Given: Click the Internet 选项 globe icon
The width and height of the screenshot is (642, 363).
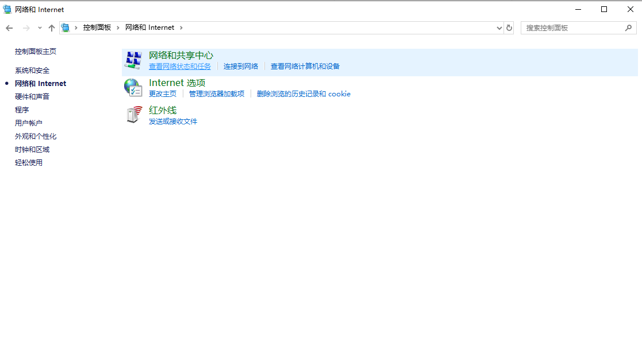Looking at the screenshot, I should pos(133,87).
